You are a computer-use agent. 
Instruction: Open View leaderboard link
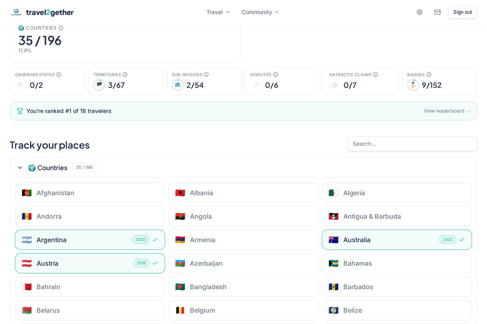(x=447, y=111)
